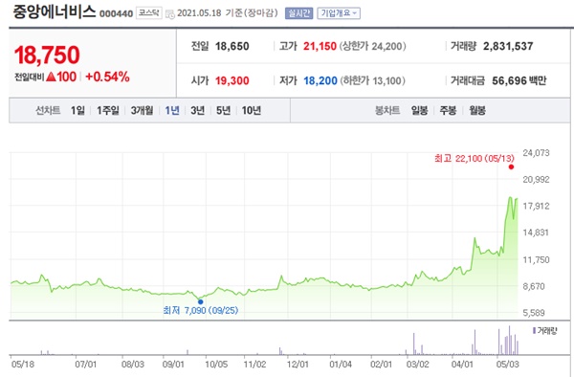This screenshot has height=377, width=574.
Task: Click the x-axis date label 05/03
Action: [x=507, y=365]
